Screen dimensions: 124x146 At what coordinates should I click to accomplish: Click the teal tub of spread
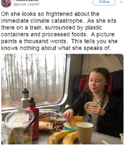pos(70,127)
